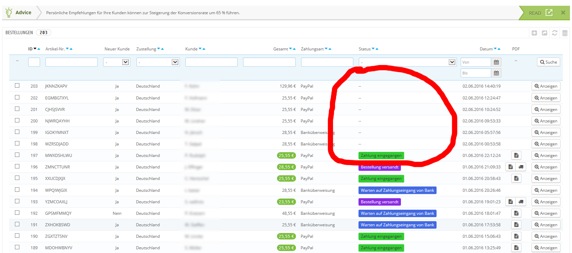Show order 194 via Anzeigen button
572x253 pixels.
pyautogui.click(x=546, y=190)
